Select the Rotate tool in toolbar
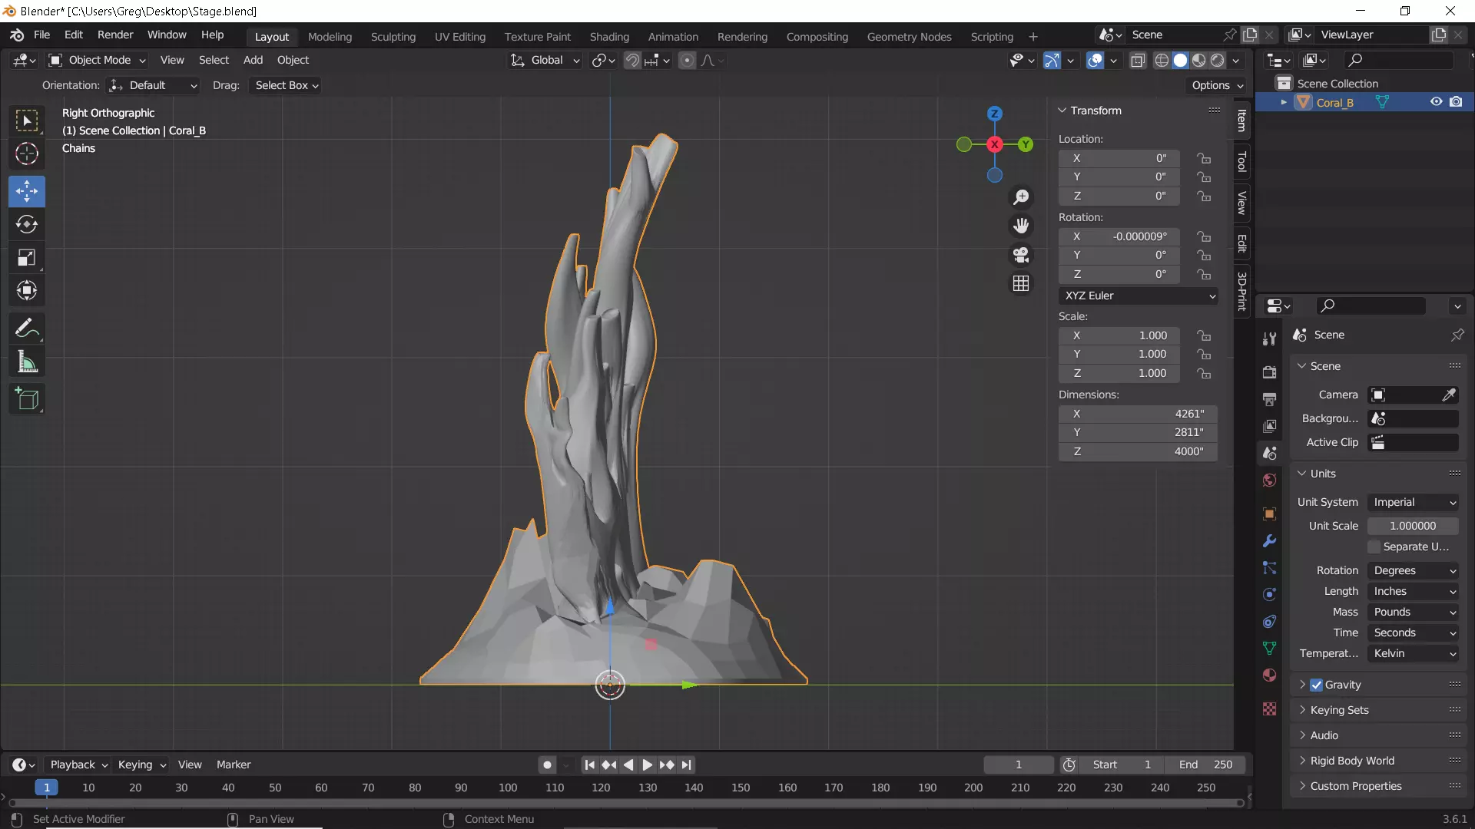The image size is (1475, 829). coord(27,224)
